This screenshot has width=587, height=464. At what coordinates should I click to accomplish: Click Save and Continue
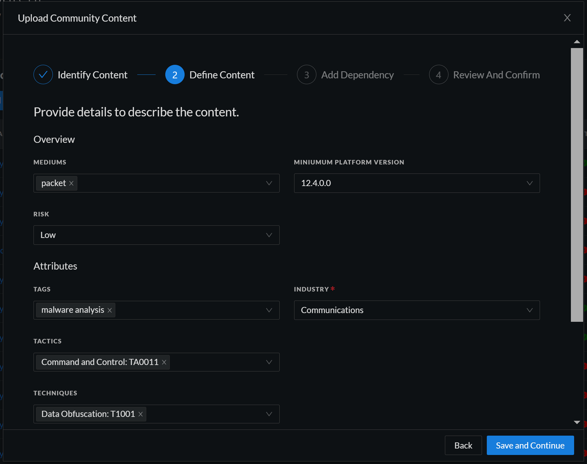[530, 445]
